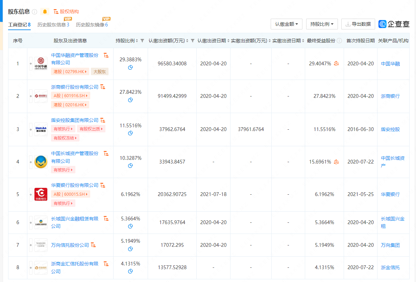Screen dimensions: 416x282
Task: Open related product 中国华融 link
Action: coord(390,64)
